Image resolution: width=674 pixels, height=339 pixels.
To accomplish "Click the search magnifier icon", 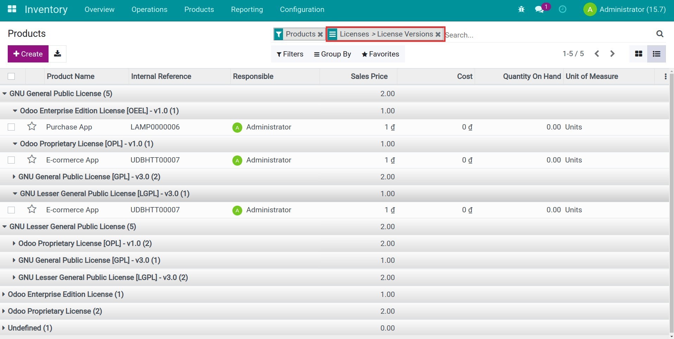I will (659, 34).
